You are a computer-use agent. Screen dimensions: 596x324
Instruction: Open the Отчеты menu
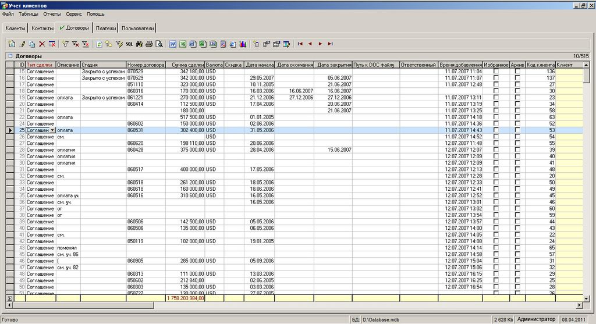(x=52, y=13)
